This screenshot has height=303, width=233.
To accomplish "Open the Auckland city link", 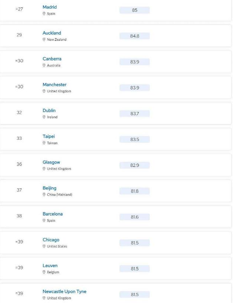I will [52, 33].
